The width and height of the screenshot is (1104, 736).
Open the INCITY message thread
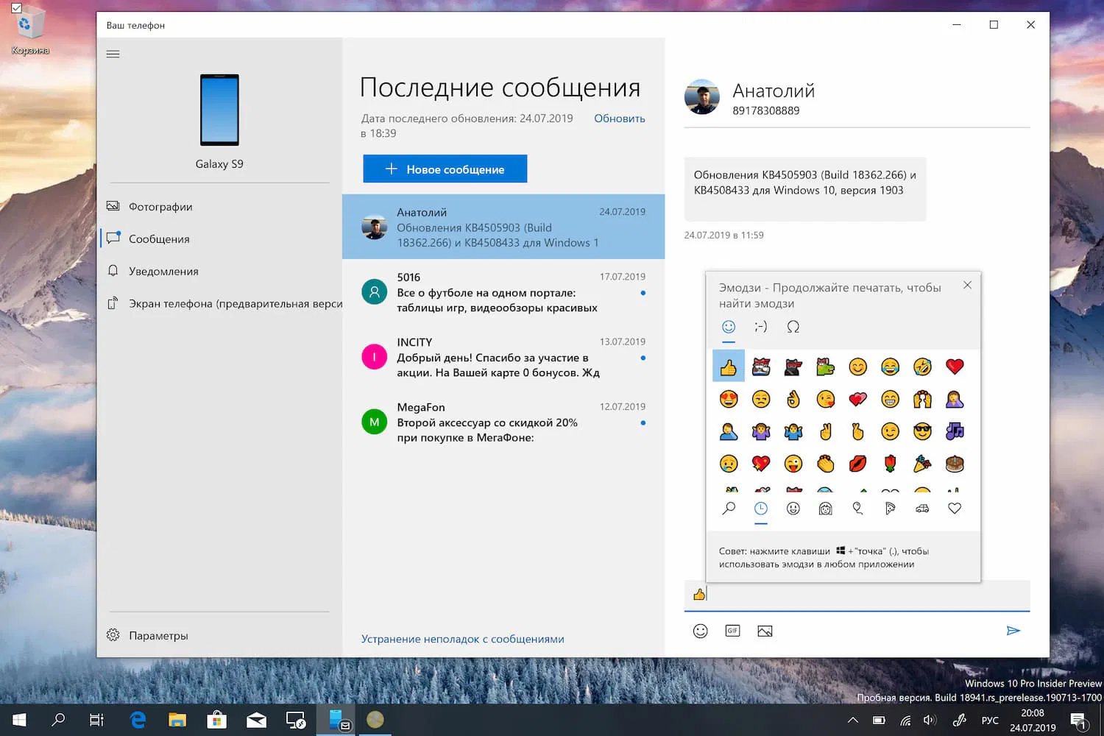click(x=503, y=357)
